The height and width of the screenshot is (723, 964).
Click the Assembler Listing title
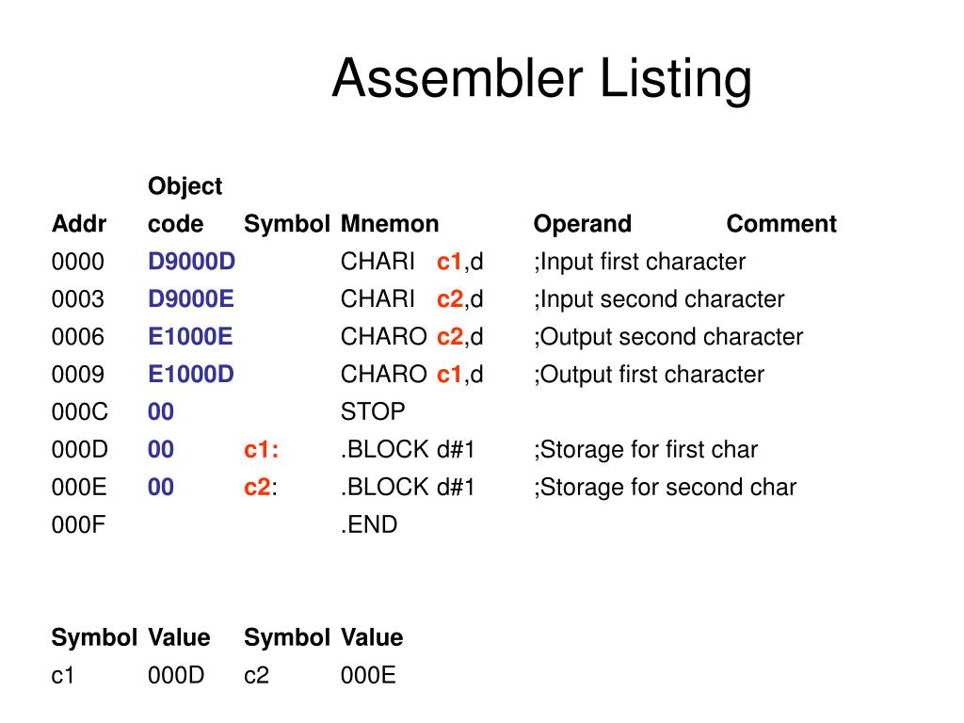point(541,79)
